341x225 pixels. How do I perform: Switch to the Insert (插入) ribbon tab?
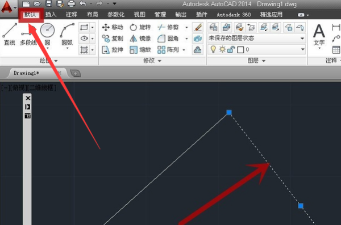(x=51, y=15)
